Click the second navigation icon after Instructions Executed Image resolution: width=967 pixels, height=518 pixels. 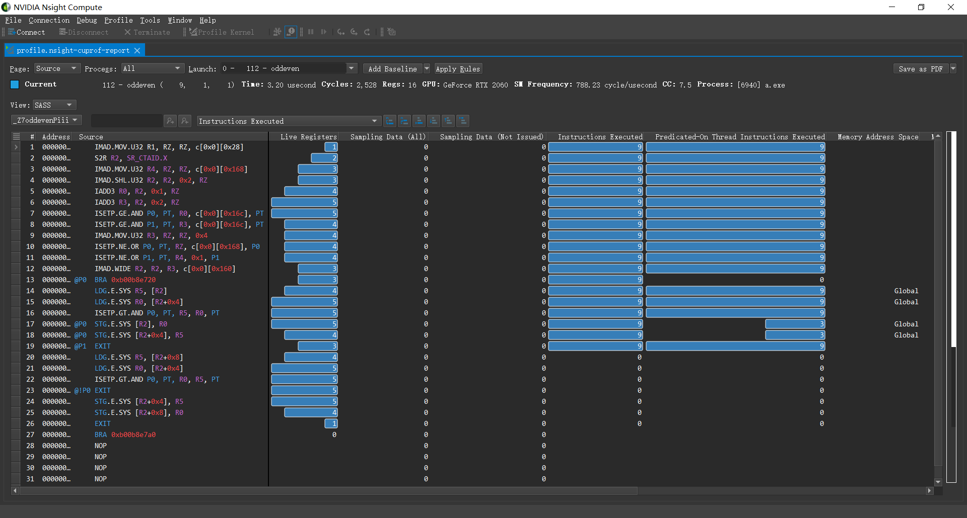click(x=404, y=121)
